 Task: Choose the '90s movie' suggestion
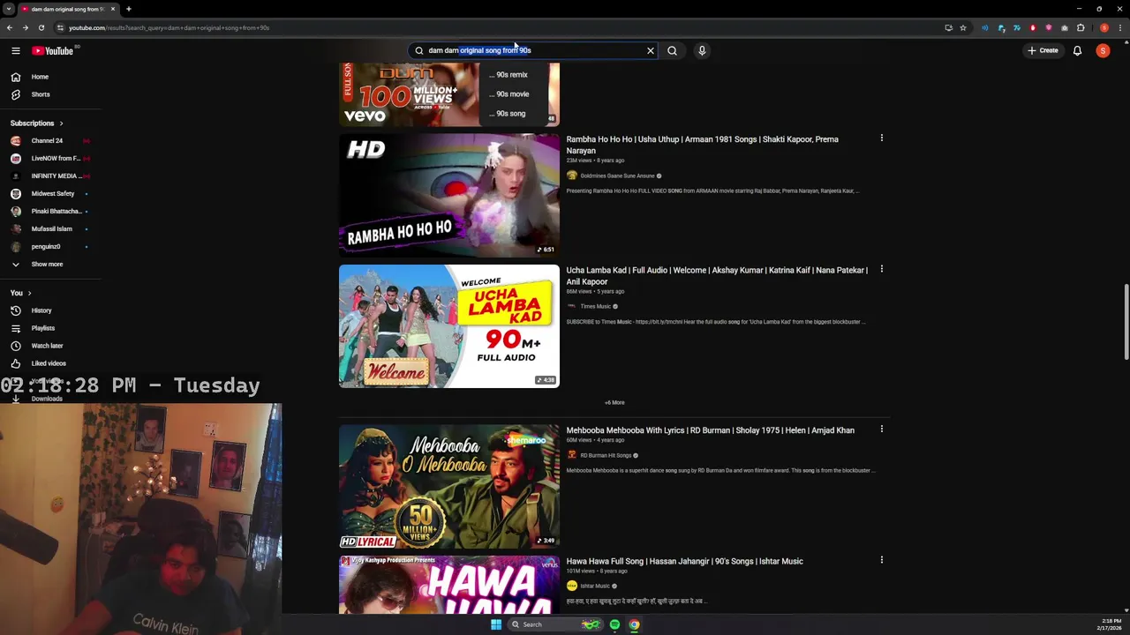(509, 94)
